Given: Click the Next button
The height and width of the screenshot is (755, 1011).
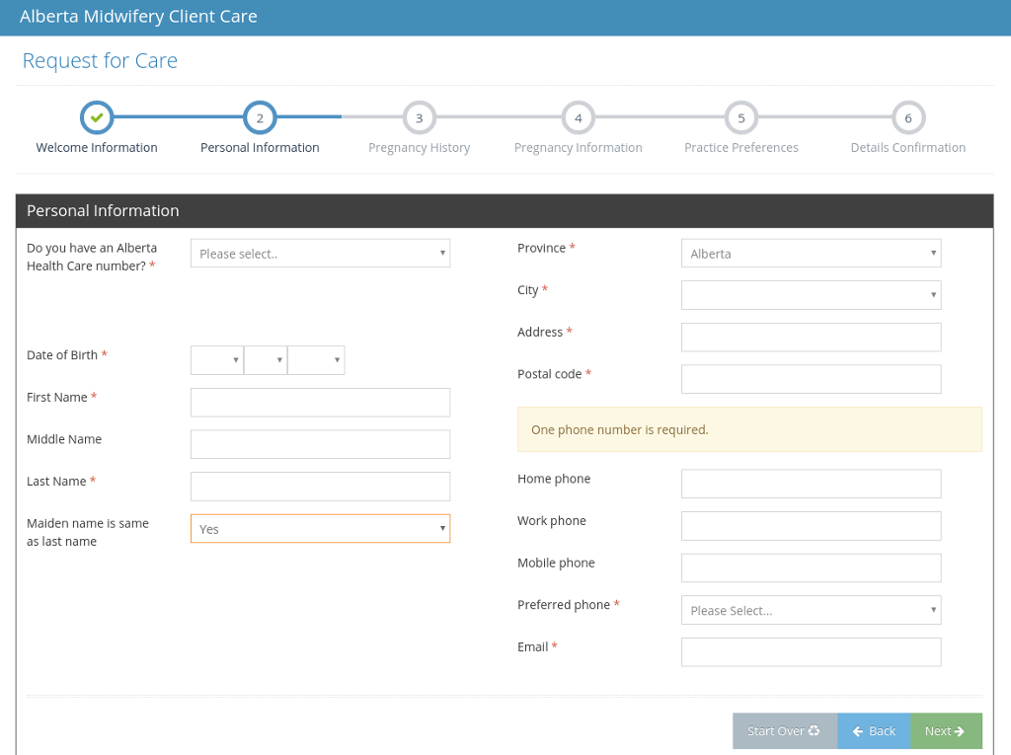Looking at the screenshot, I should 946,731.
